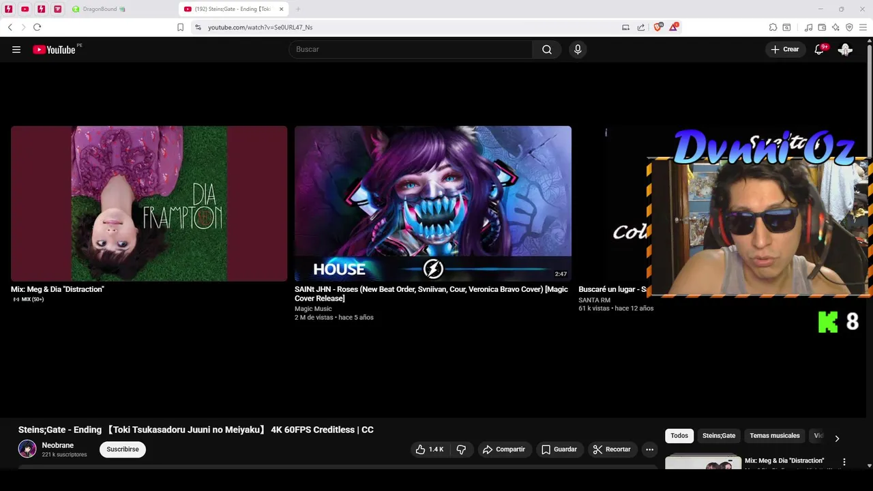
Task: Open options for sidebar Meg & Dia mix
Action: 844,462
